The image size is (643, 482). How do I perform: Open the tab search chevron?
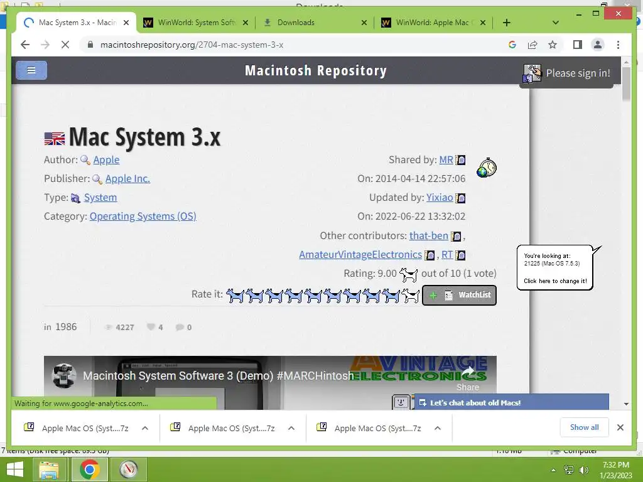pos(556,23)
